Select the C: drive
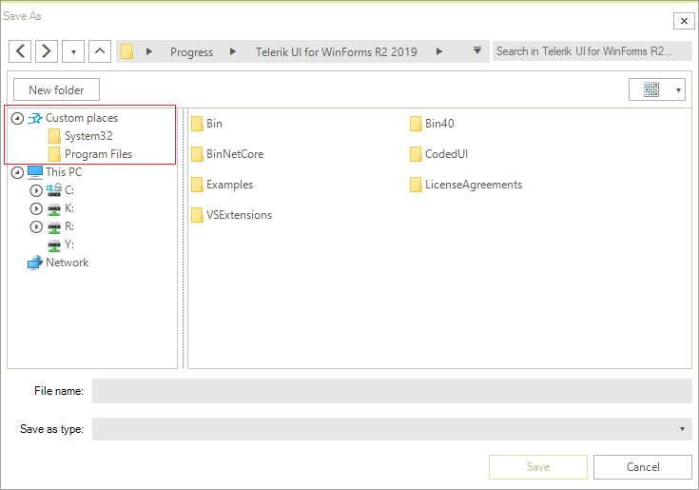 (69, 190)
